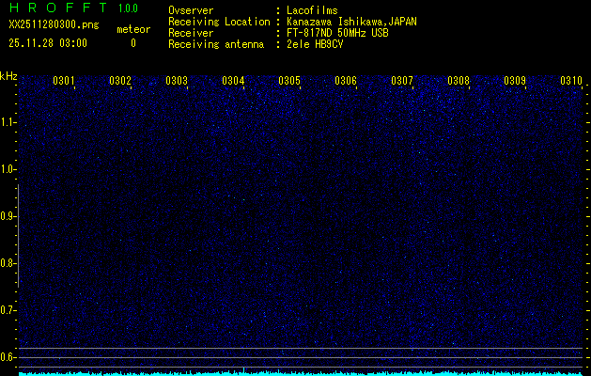This screenshot has height=376, width=591.
Task: Select the 0.7 kHz frequency label
Action: coord(8,310)
